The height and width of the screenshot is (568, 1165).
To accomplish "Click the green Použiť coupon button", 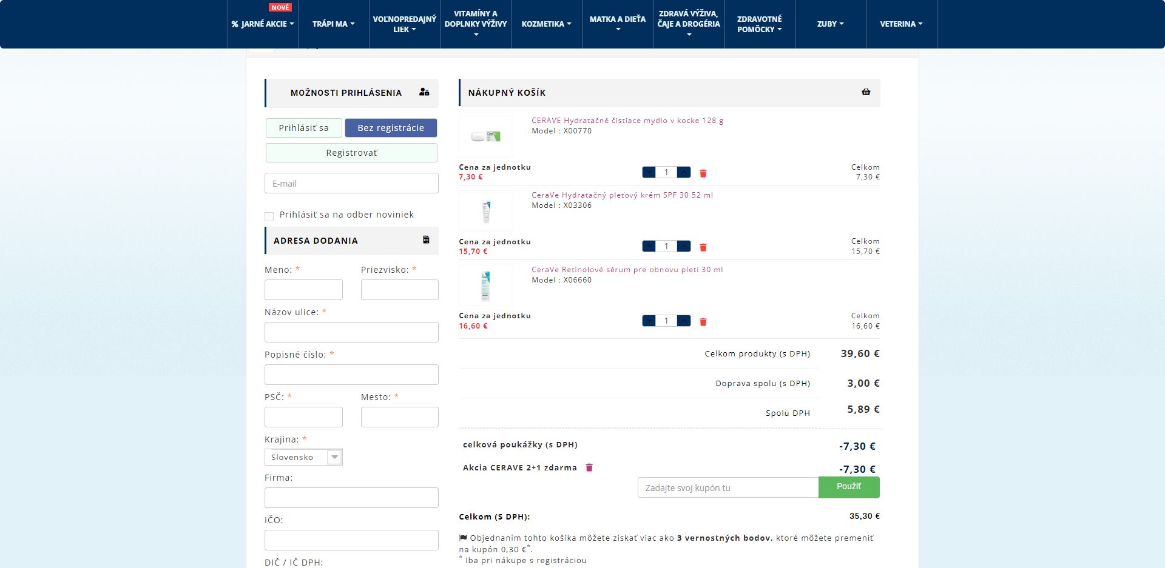I will click(849, 487).
